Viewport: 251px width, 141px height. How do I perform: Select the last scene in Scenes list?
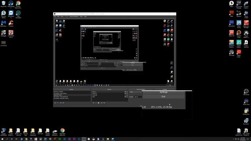[x=72, y=98]
